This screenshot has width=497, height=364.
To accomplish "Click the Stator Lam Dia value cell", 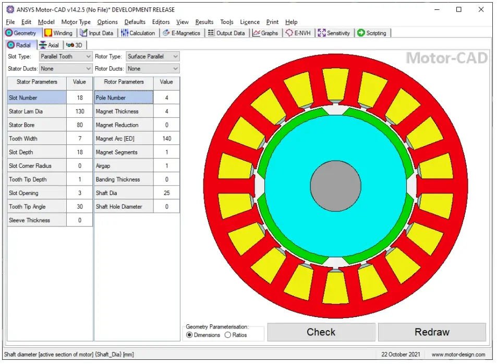I will pos(80,111).
